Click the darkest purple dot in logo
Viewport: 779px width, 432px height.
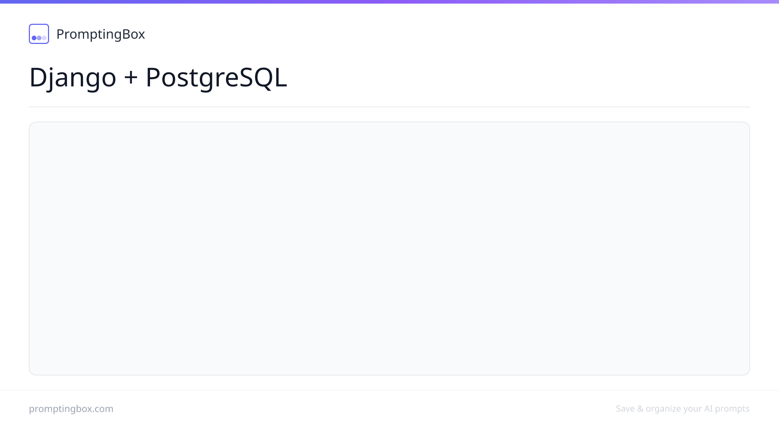[x=34, y=38]
